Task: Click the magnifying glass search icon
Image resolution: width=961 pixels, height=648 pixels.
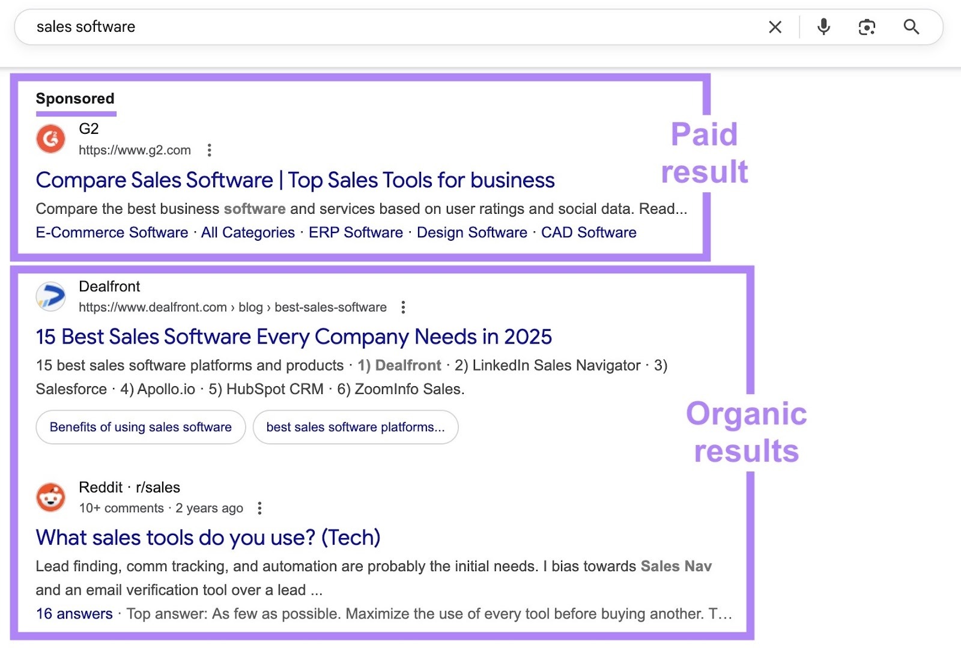Action: [911, 27]
